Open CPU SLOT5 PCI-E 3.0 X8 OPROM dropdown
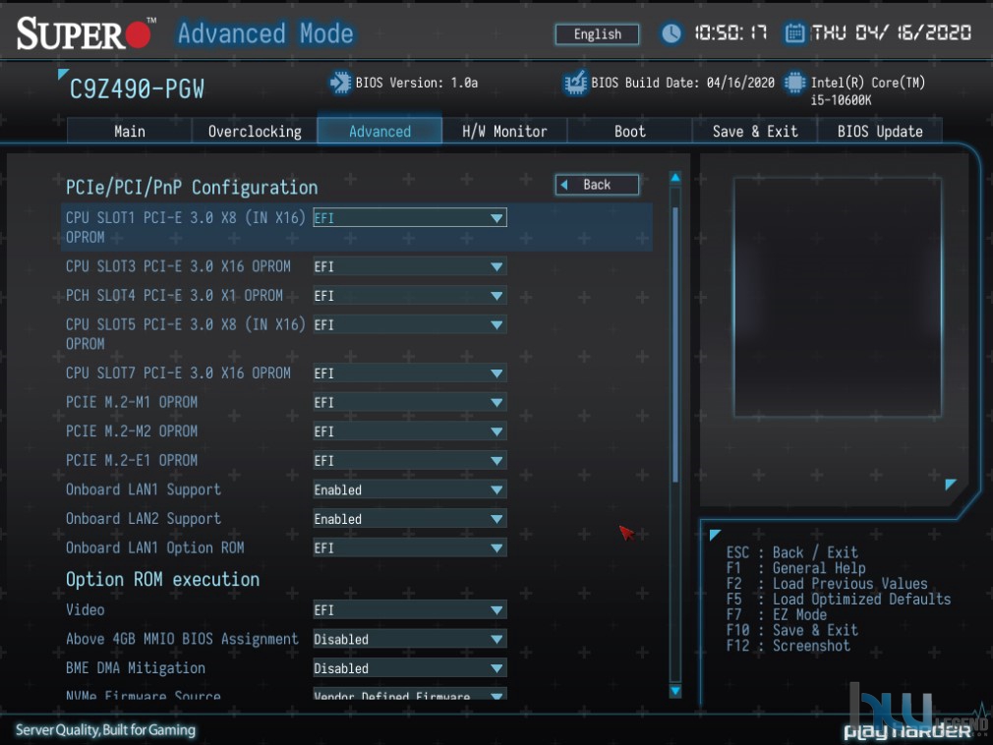Image resolution: width=993 pixels, height=745 pixels. click(x=410, y=324)
